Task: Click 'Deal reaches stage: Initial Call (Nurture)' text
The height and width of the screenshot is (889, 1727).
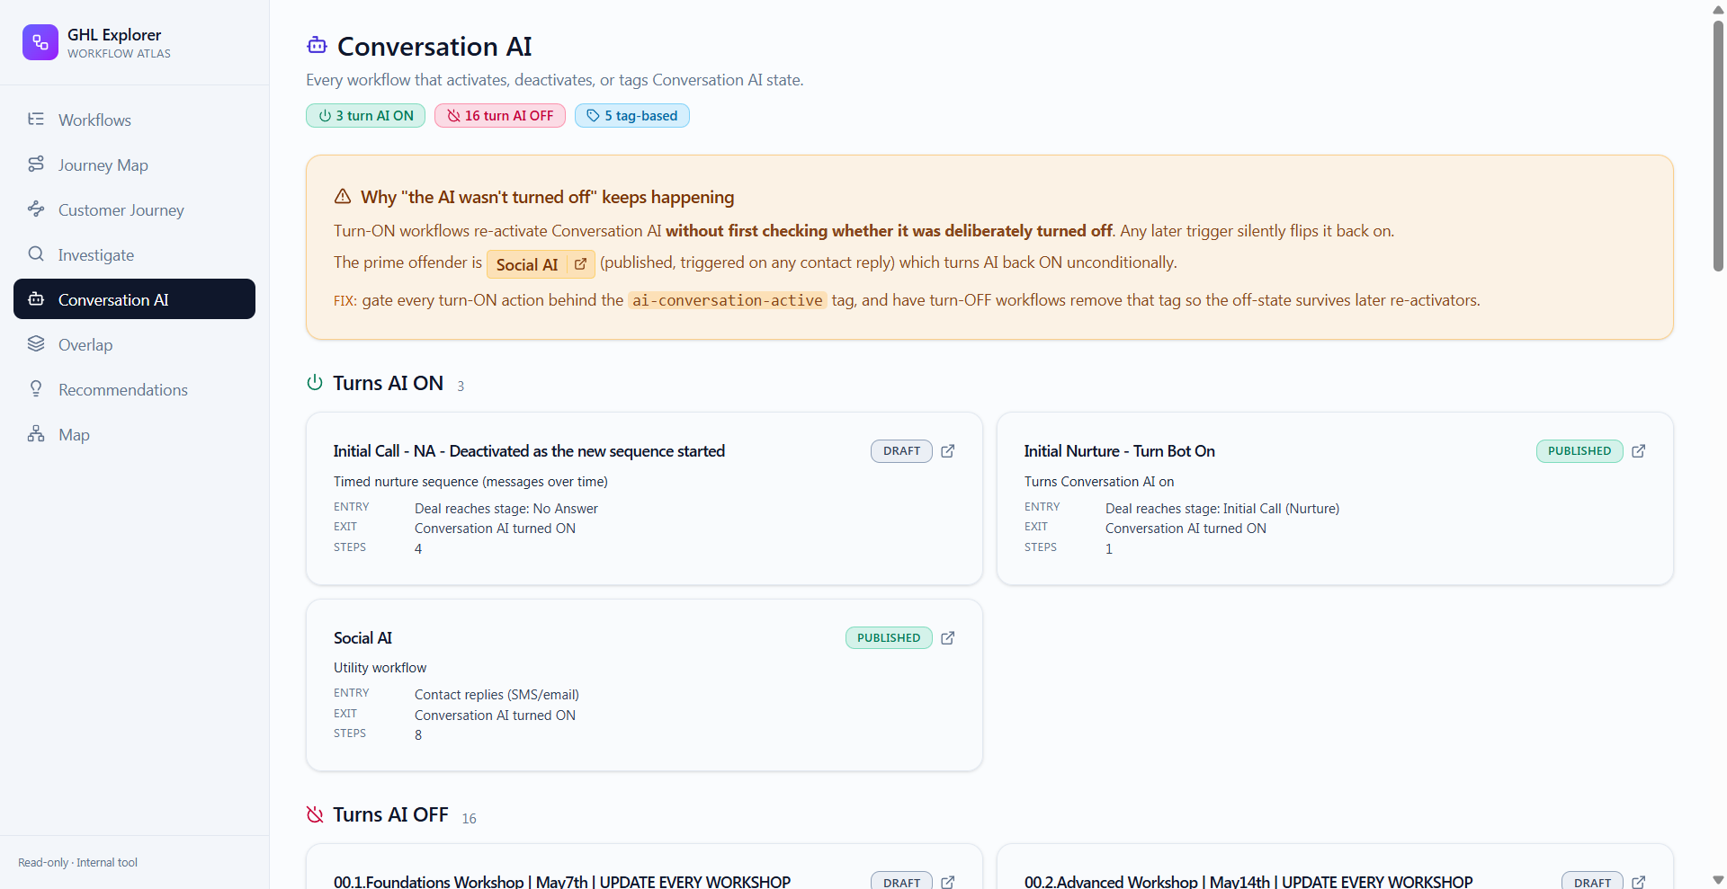Action: 1222,509
